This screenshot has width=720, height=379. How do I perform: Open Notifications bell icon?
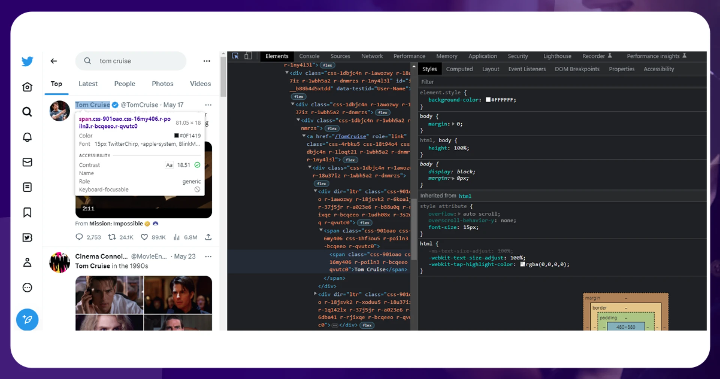point(27,137)
